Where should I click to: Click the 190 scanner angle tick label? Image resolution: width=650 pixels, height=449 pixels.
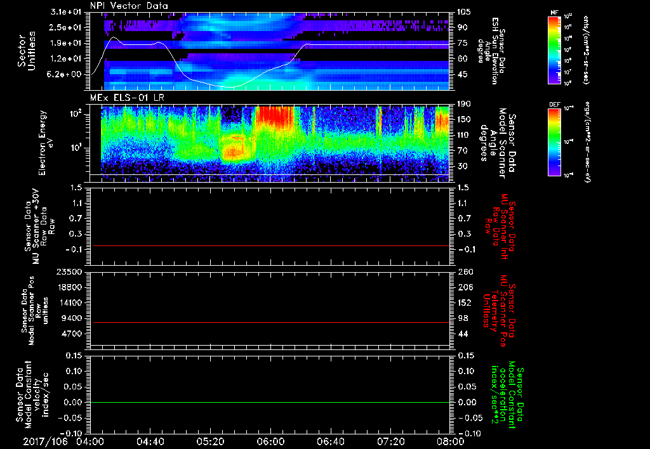pos(463,104)
